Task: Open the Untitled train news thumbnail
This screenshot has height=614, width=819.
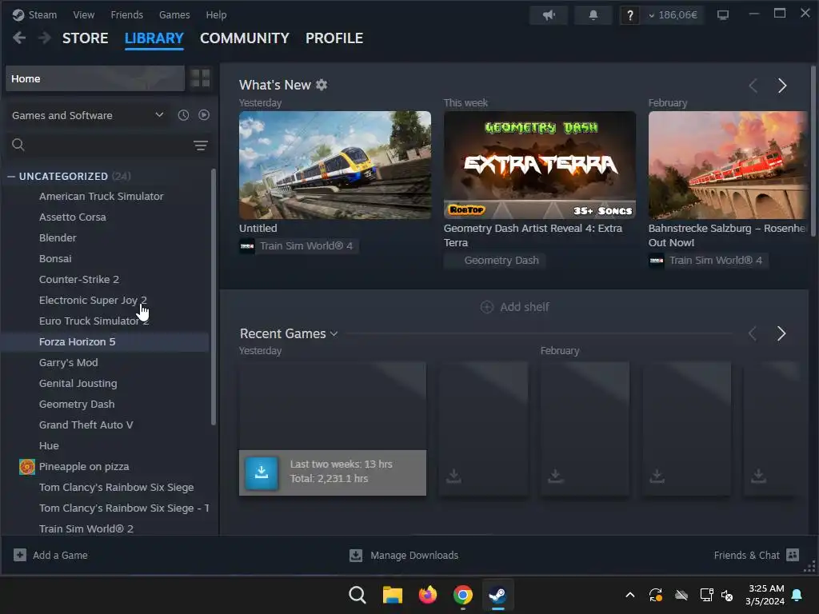Action: (x=335, y=165)
